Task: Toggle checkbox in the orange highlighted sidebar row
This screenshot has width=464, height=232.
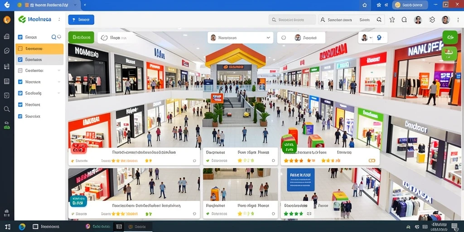Action: point(20,48)
